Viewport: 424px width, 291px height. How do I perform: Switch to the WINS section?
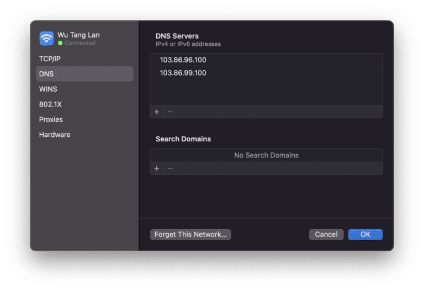pos(48,89)
